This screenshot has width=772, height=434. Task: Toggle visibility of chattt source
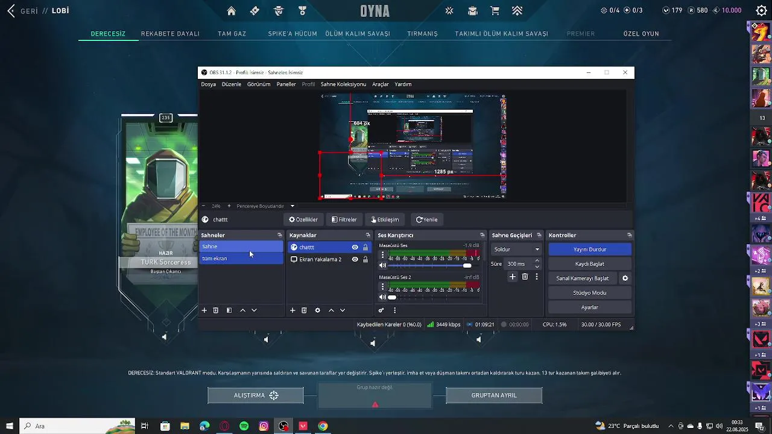[355, 247]
